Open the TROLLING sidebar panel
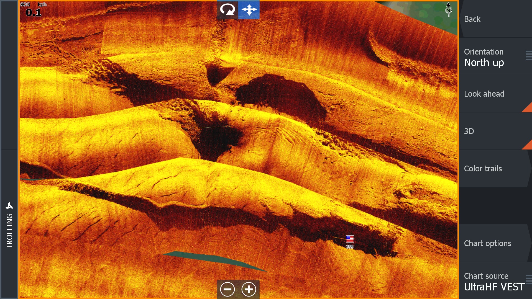Image resolution: width=532 pixels, height=299 pixels. (9, 231)
